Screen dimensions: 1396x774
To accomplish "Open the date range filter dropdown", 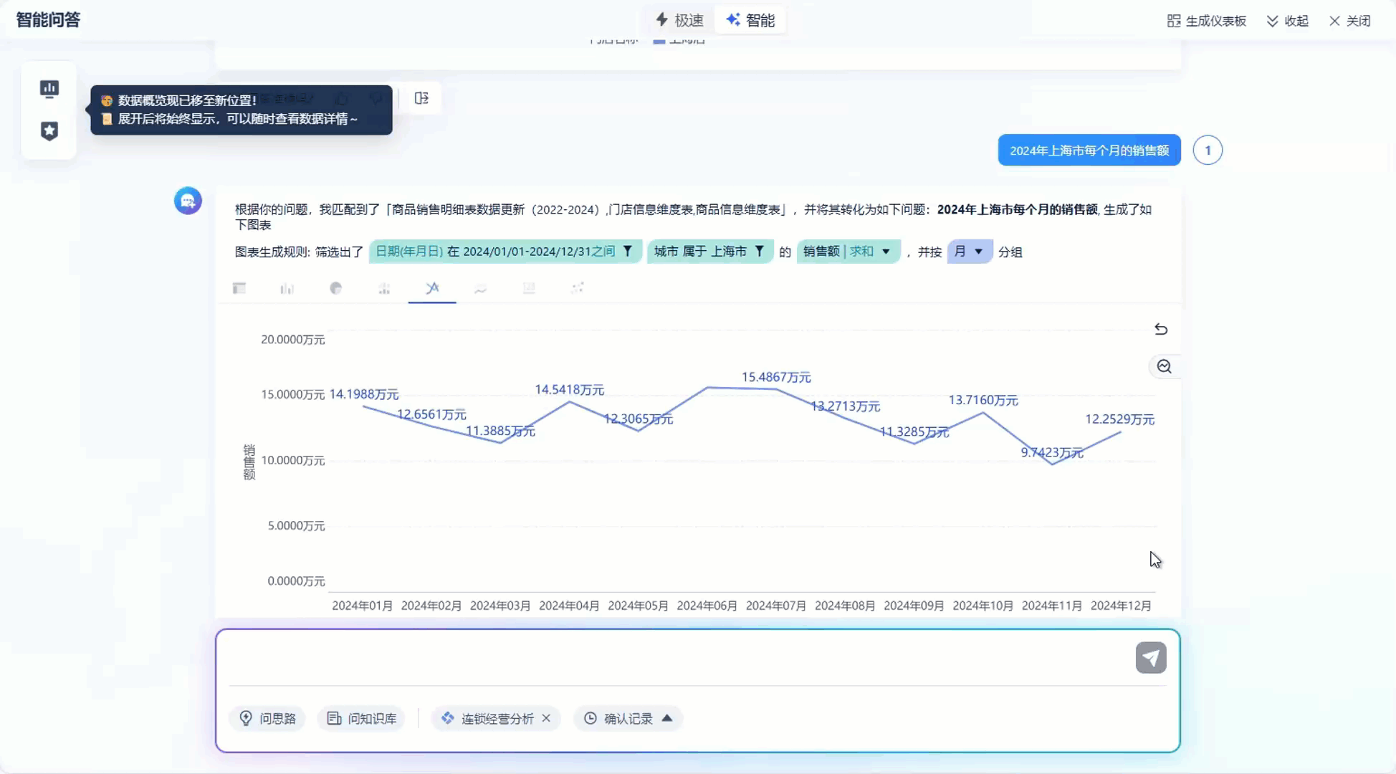I will 627,252.
